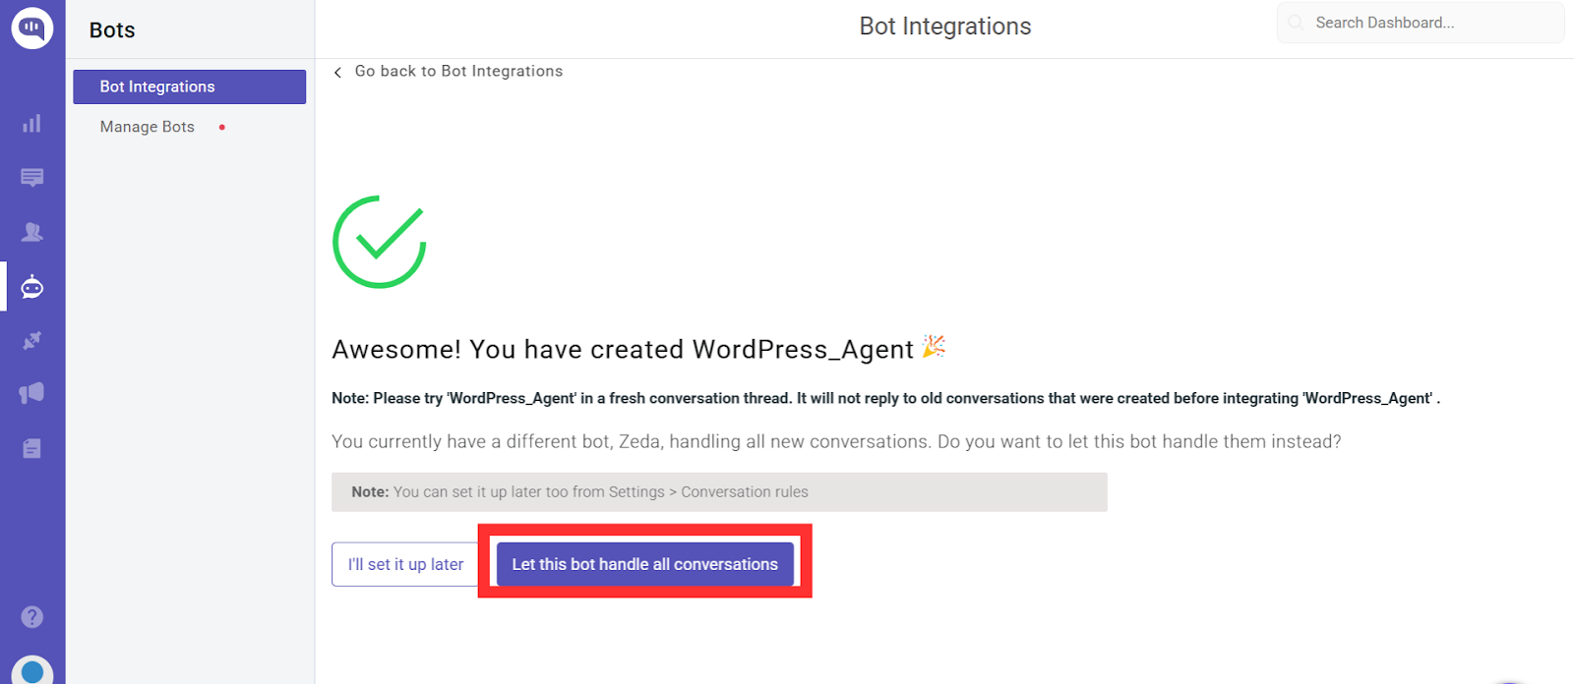1574x684 pixels.
Task: Select the bot icon in sidebar
Action: (31, 286)
